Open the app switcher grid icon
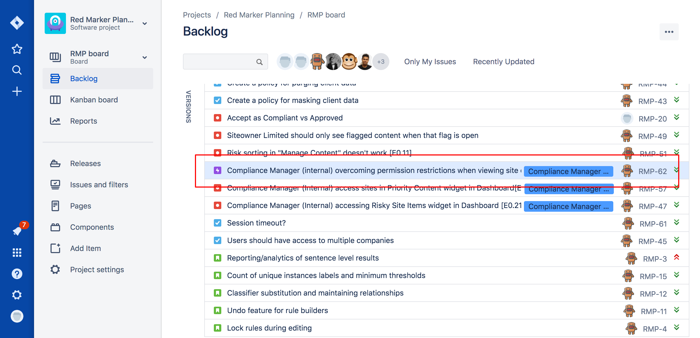Screen dimensions: 700x338 point(17,252)
